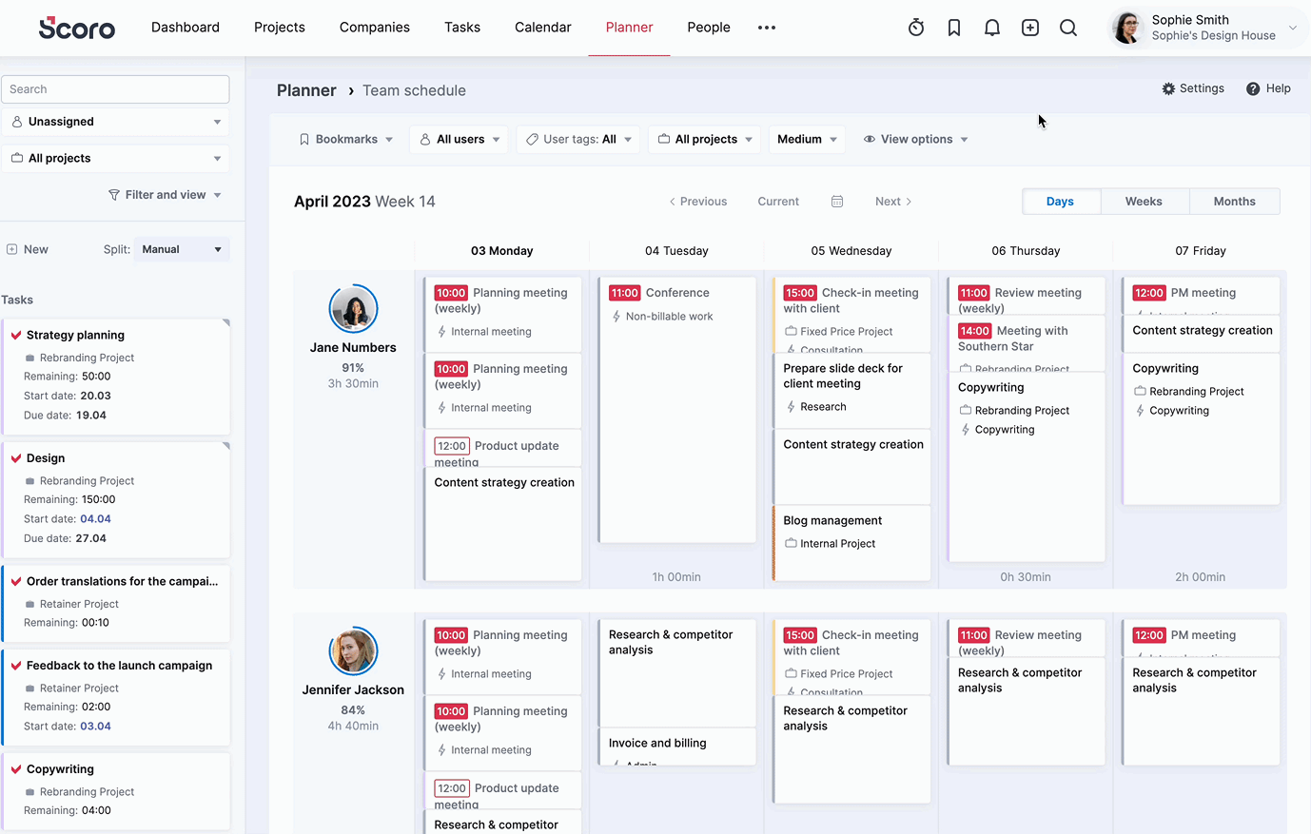The image size is (1311, 834).
Task: Open the View options dropdown
Action: click(x=915, y=139)
